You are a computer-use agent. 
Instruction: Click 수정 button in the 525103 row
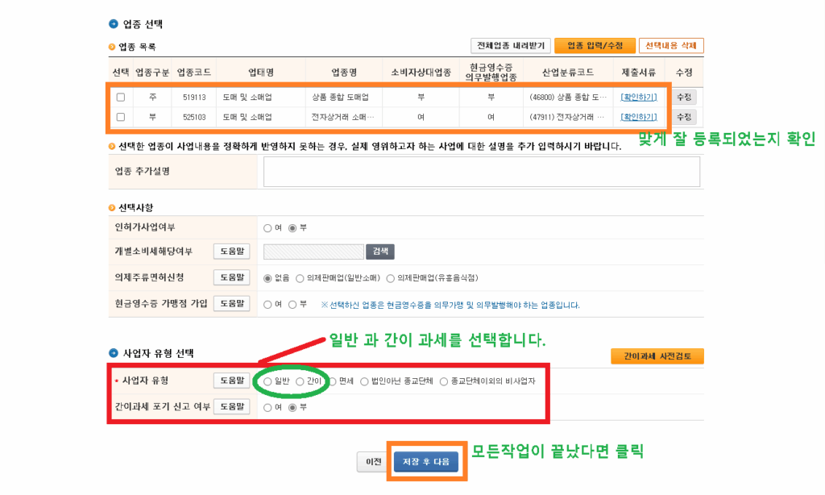(683, 117)
